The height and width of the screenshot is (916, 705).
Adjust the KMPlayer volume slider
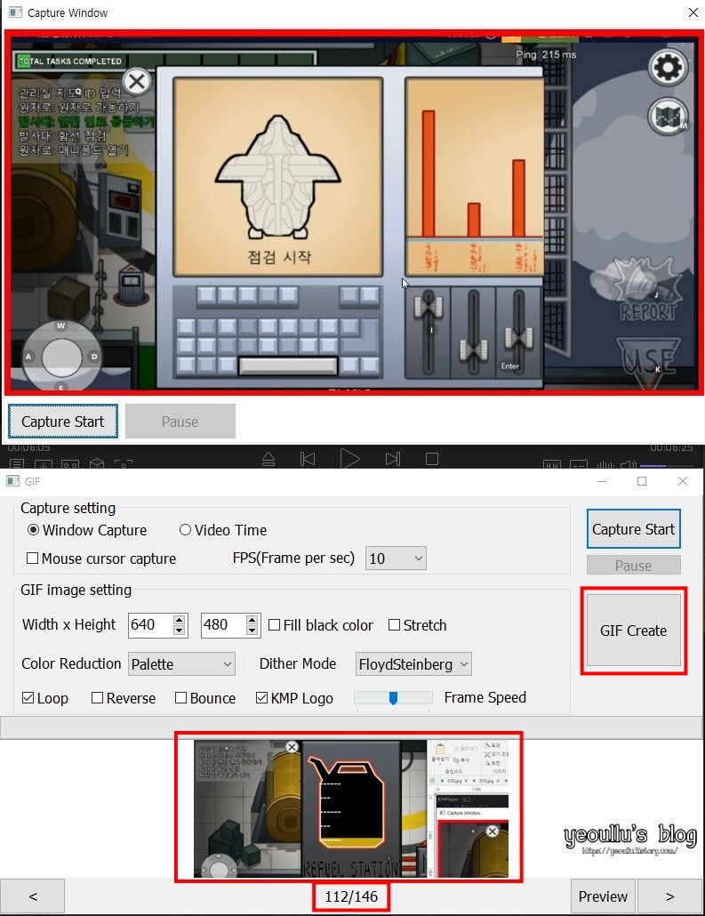coord(669,466)
